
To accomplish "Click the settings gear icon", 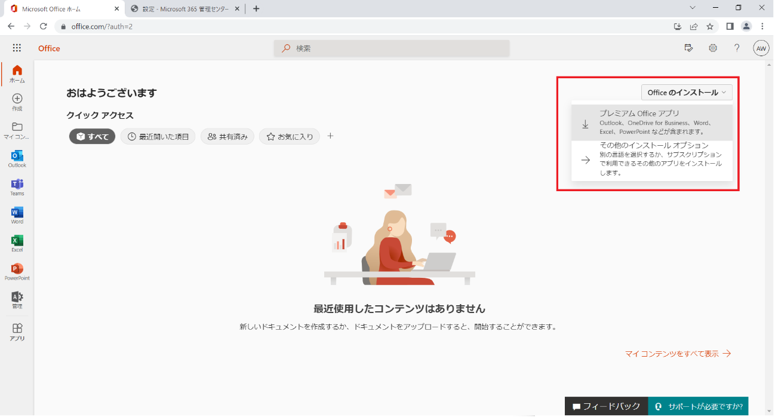I will point(713,48).
